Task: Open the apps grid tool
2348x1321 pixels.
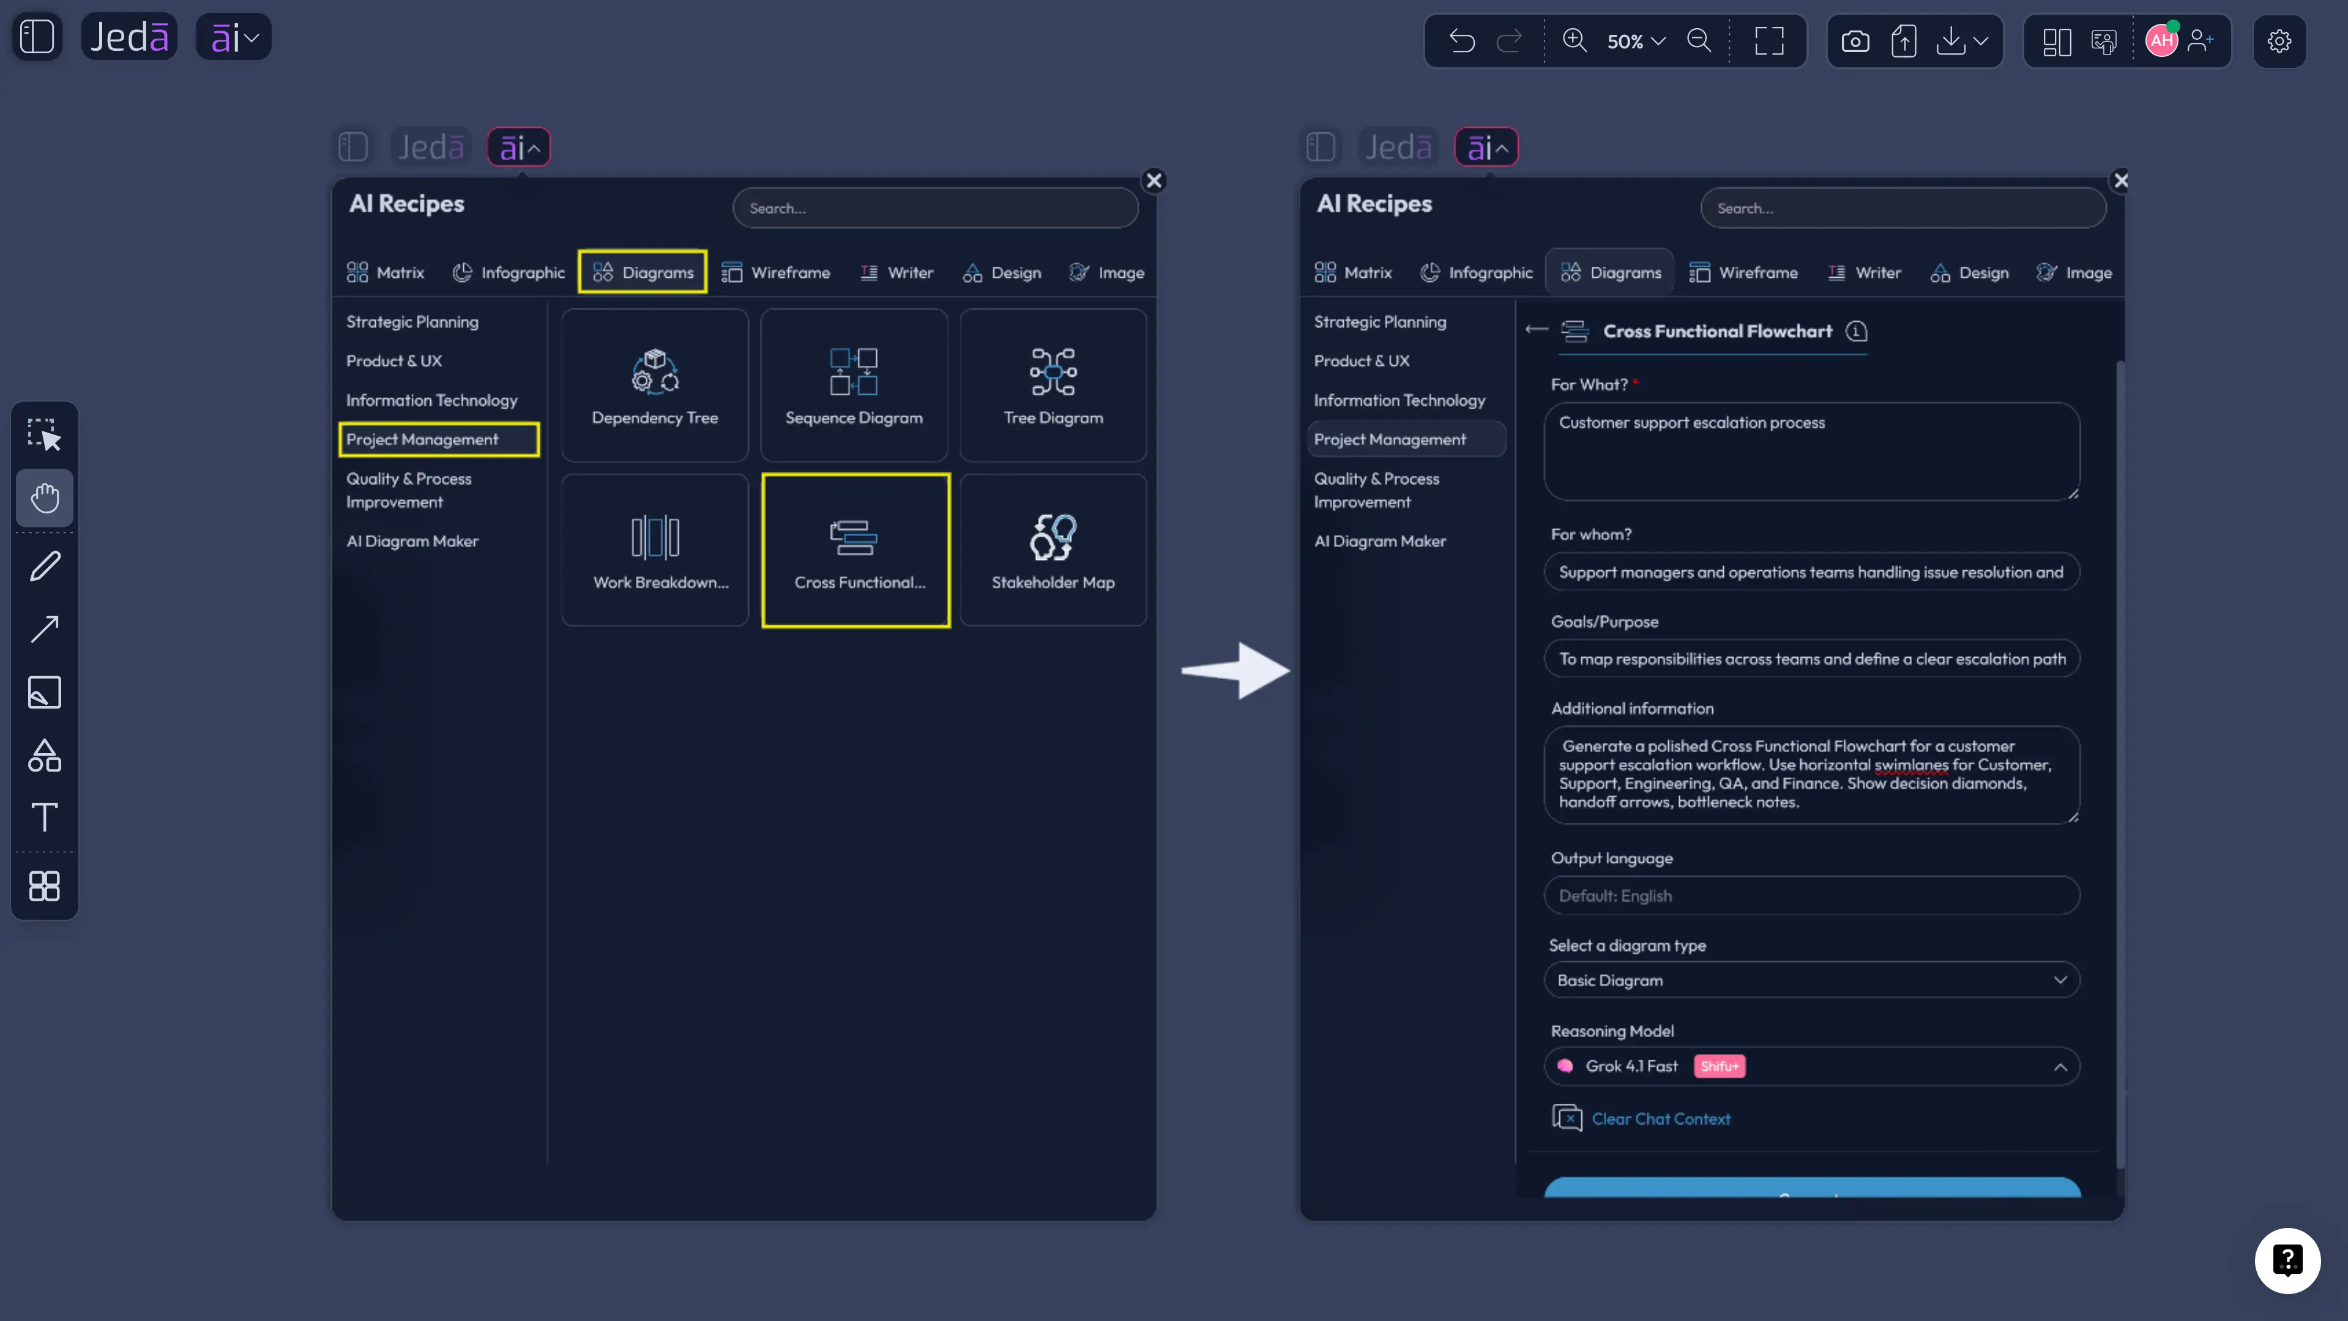Action: 45,886
